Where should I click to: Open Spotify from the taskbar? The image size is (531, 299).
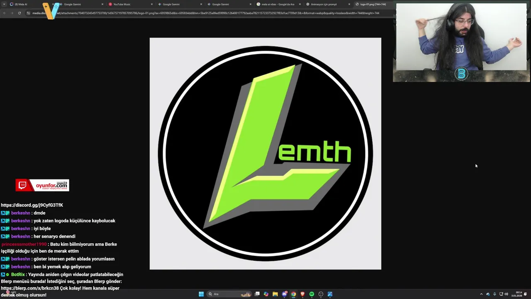point(312,294)
